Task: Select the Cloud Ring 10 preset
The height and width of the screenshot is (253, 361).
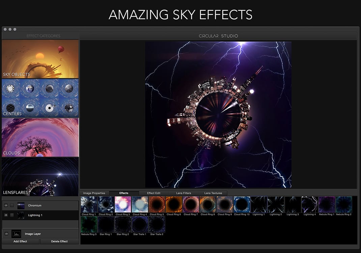Action: [242, 204]
